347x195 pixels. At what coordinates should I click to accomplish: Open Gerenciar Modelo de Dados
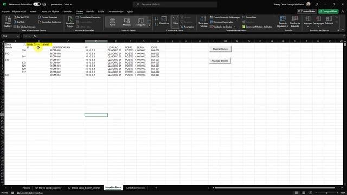coord(257,27)
